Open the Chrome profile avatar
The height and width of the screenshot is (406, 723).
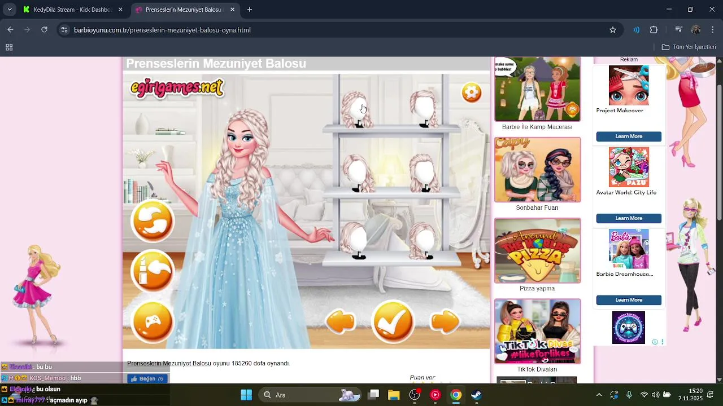pos(695,30)
